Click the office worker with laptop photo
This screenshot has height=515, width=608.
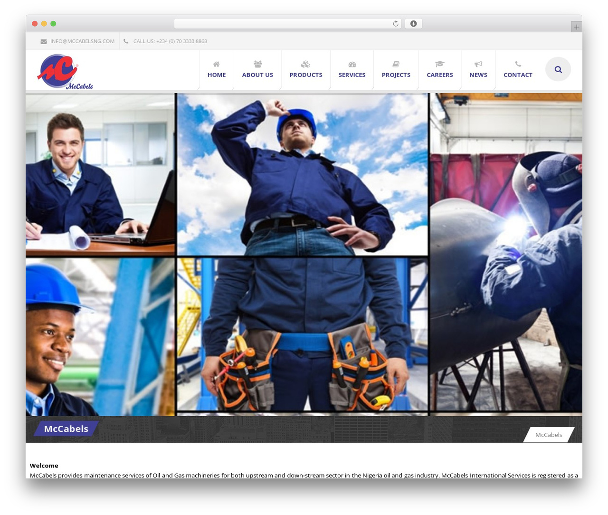(100, 175)
